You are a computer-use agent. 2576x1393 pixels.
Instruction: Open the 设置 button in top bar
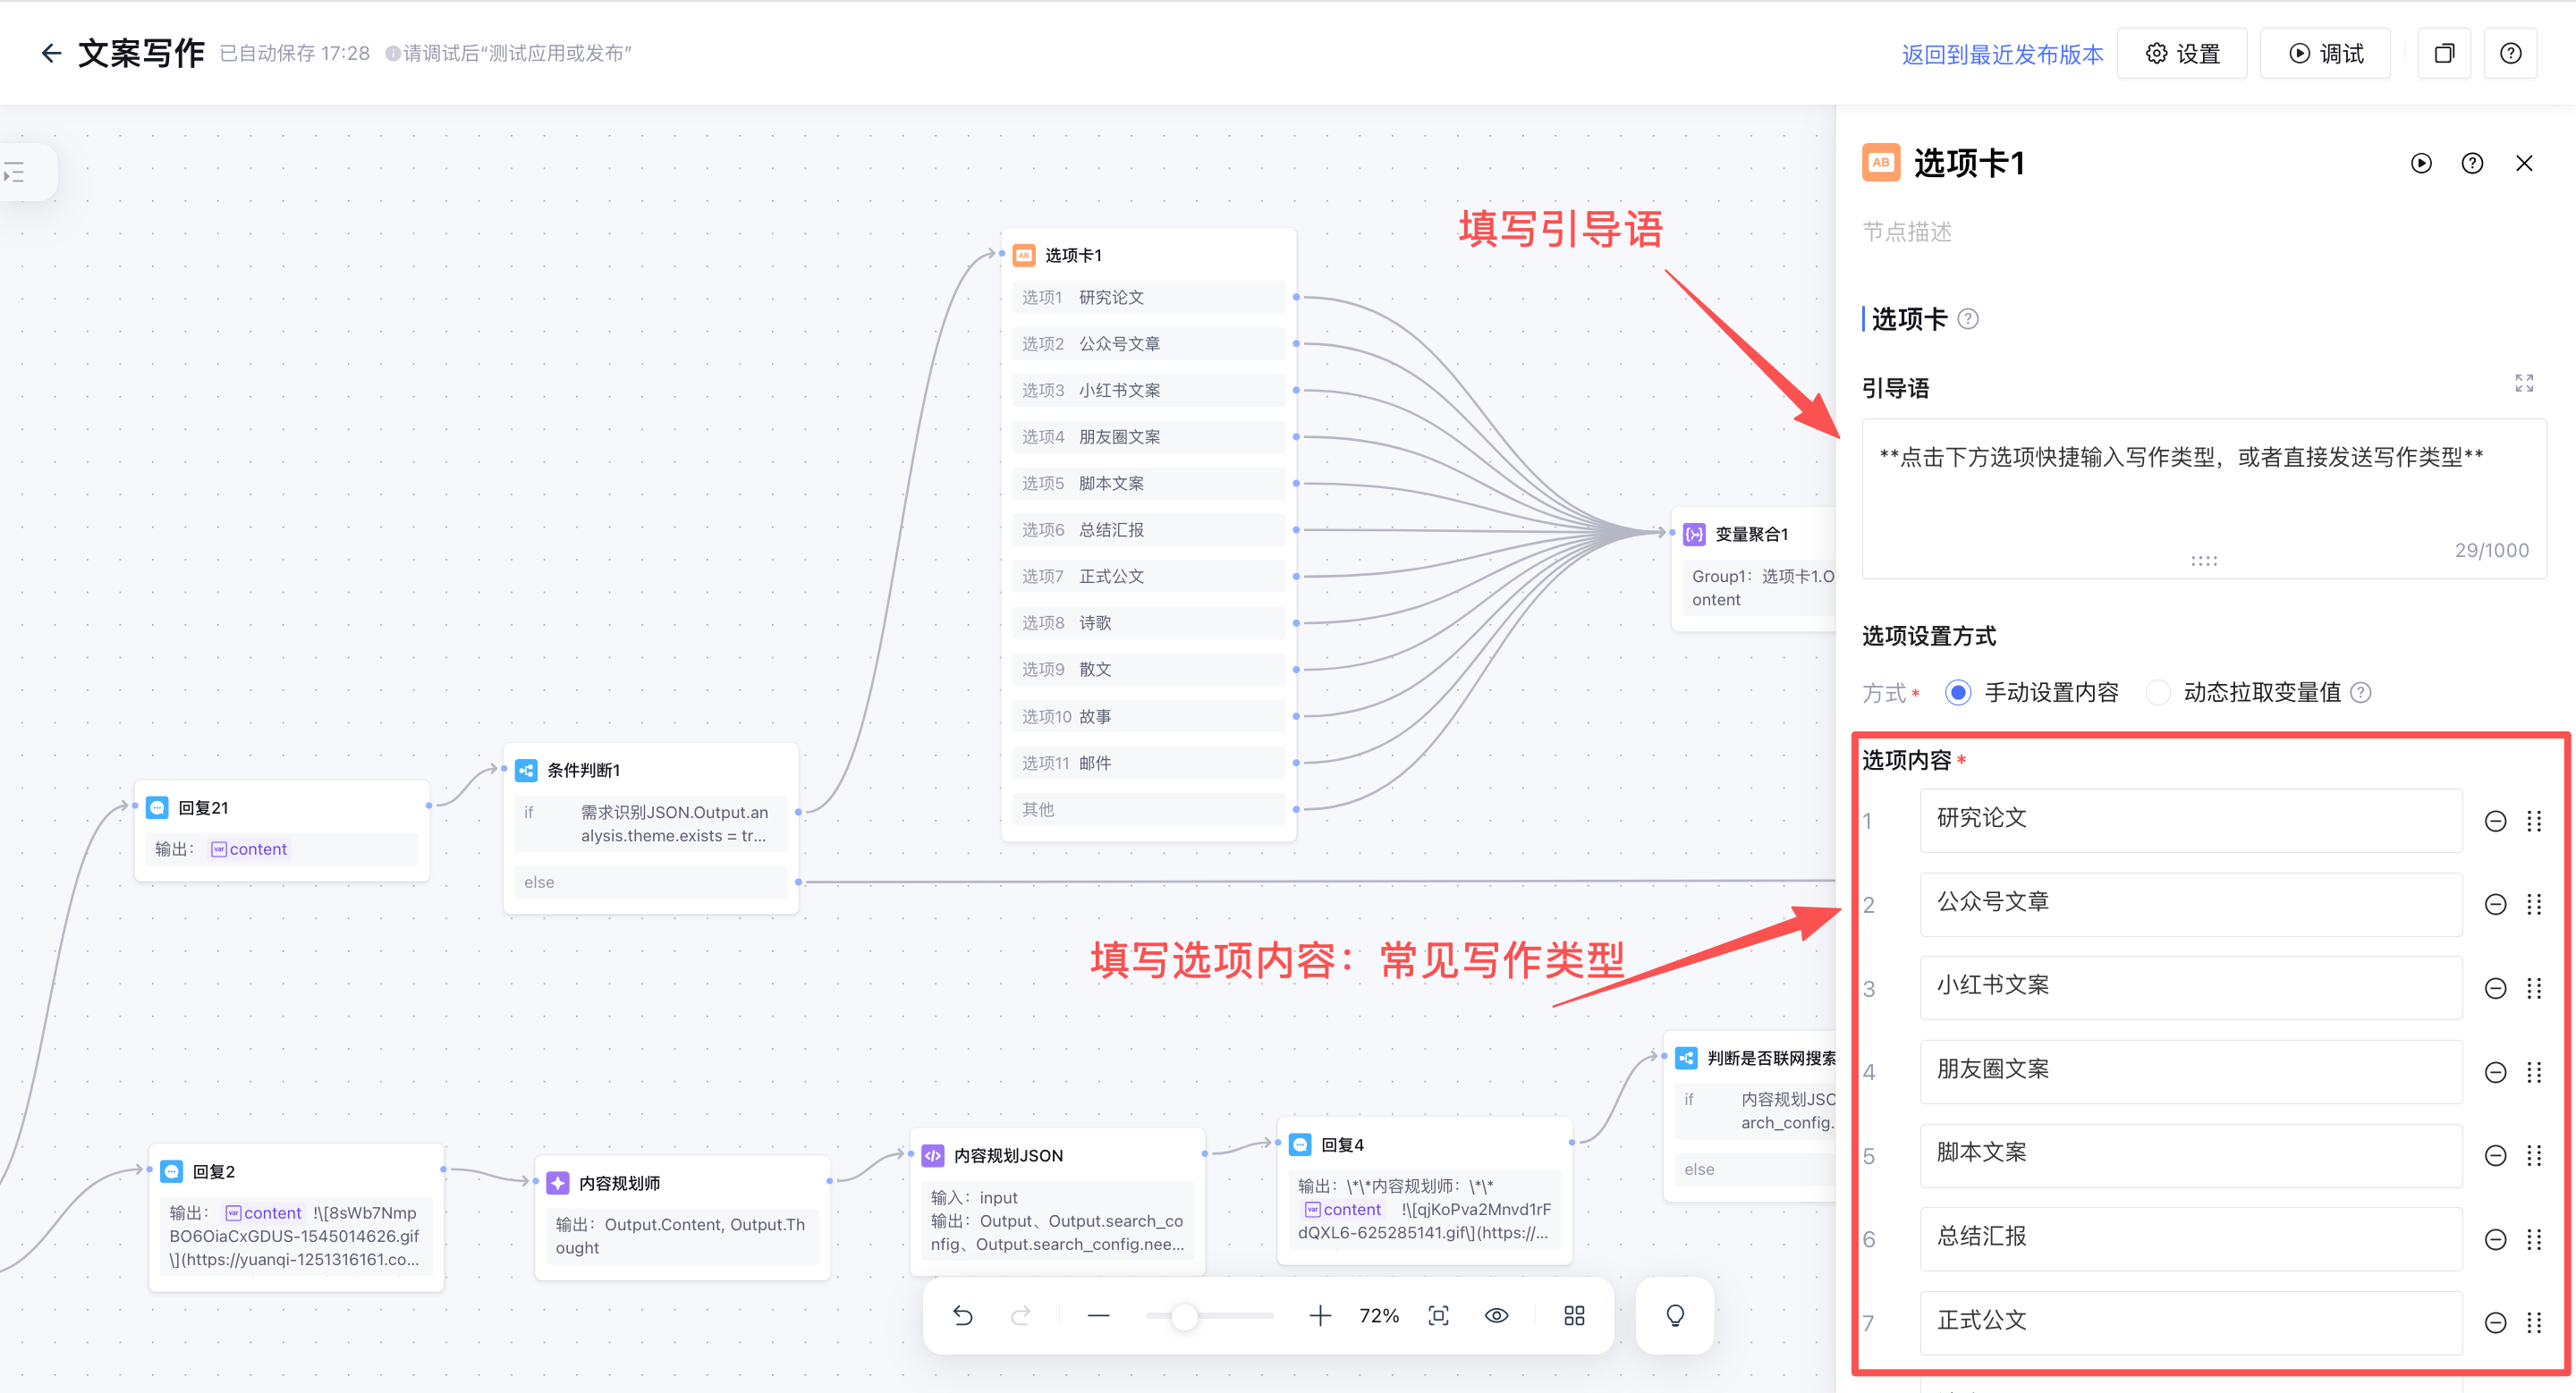2183,54
